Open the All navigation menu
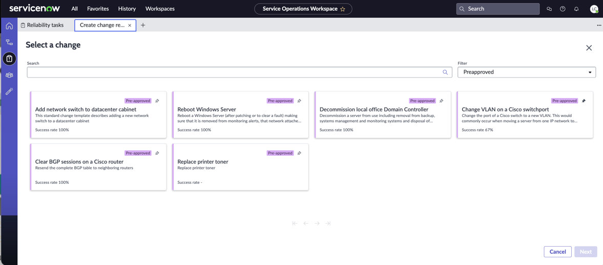This screenshot has height=265, width=603. [x=75, y=9]
